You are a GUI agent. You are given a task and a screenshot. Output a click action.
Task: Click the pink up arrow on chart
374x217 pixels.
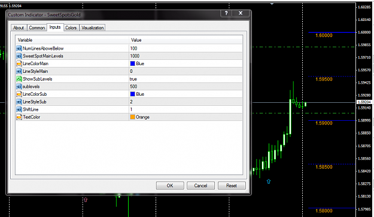click(86, 200)
